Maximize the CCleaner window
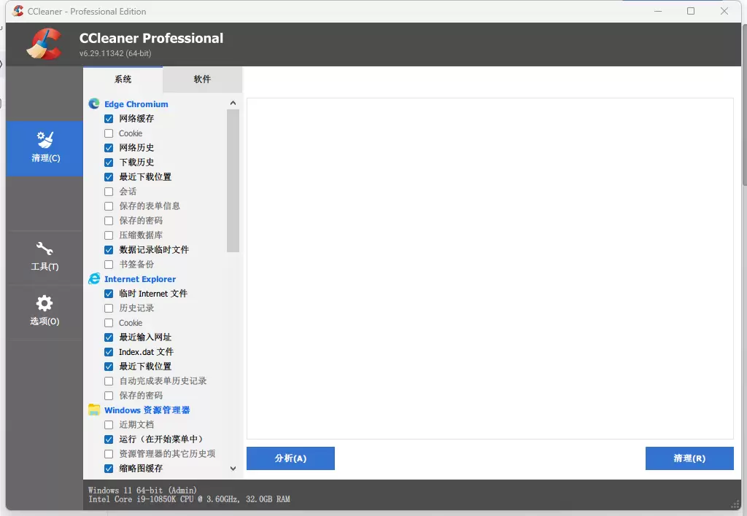The height and width of the screenshot is (516, 747). pos(691,11)
